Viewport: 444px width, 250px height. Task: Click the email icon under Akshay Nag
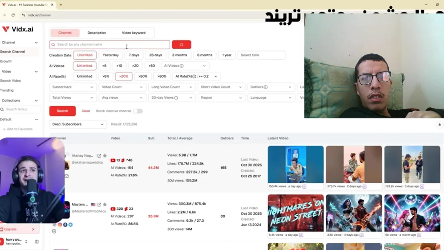(67, 176)
